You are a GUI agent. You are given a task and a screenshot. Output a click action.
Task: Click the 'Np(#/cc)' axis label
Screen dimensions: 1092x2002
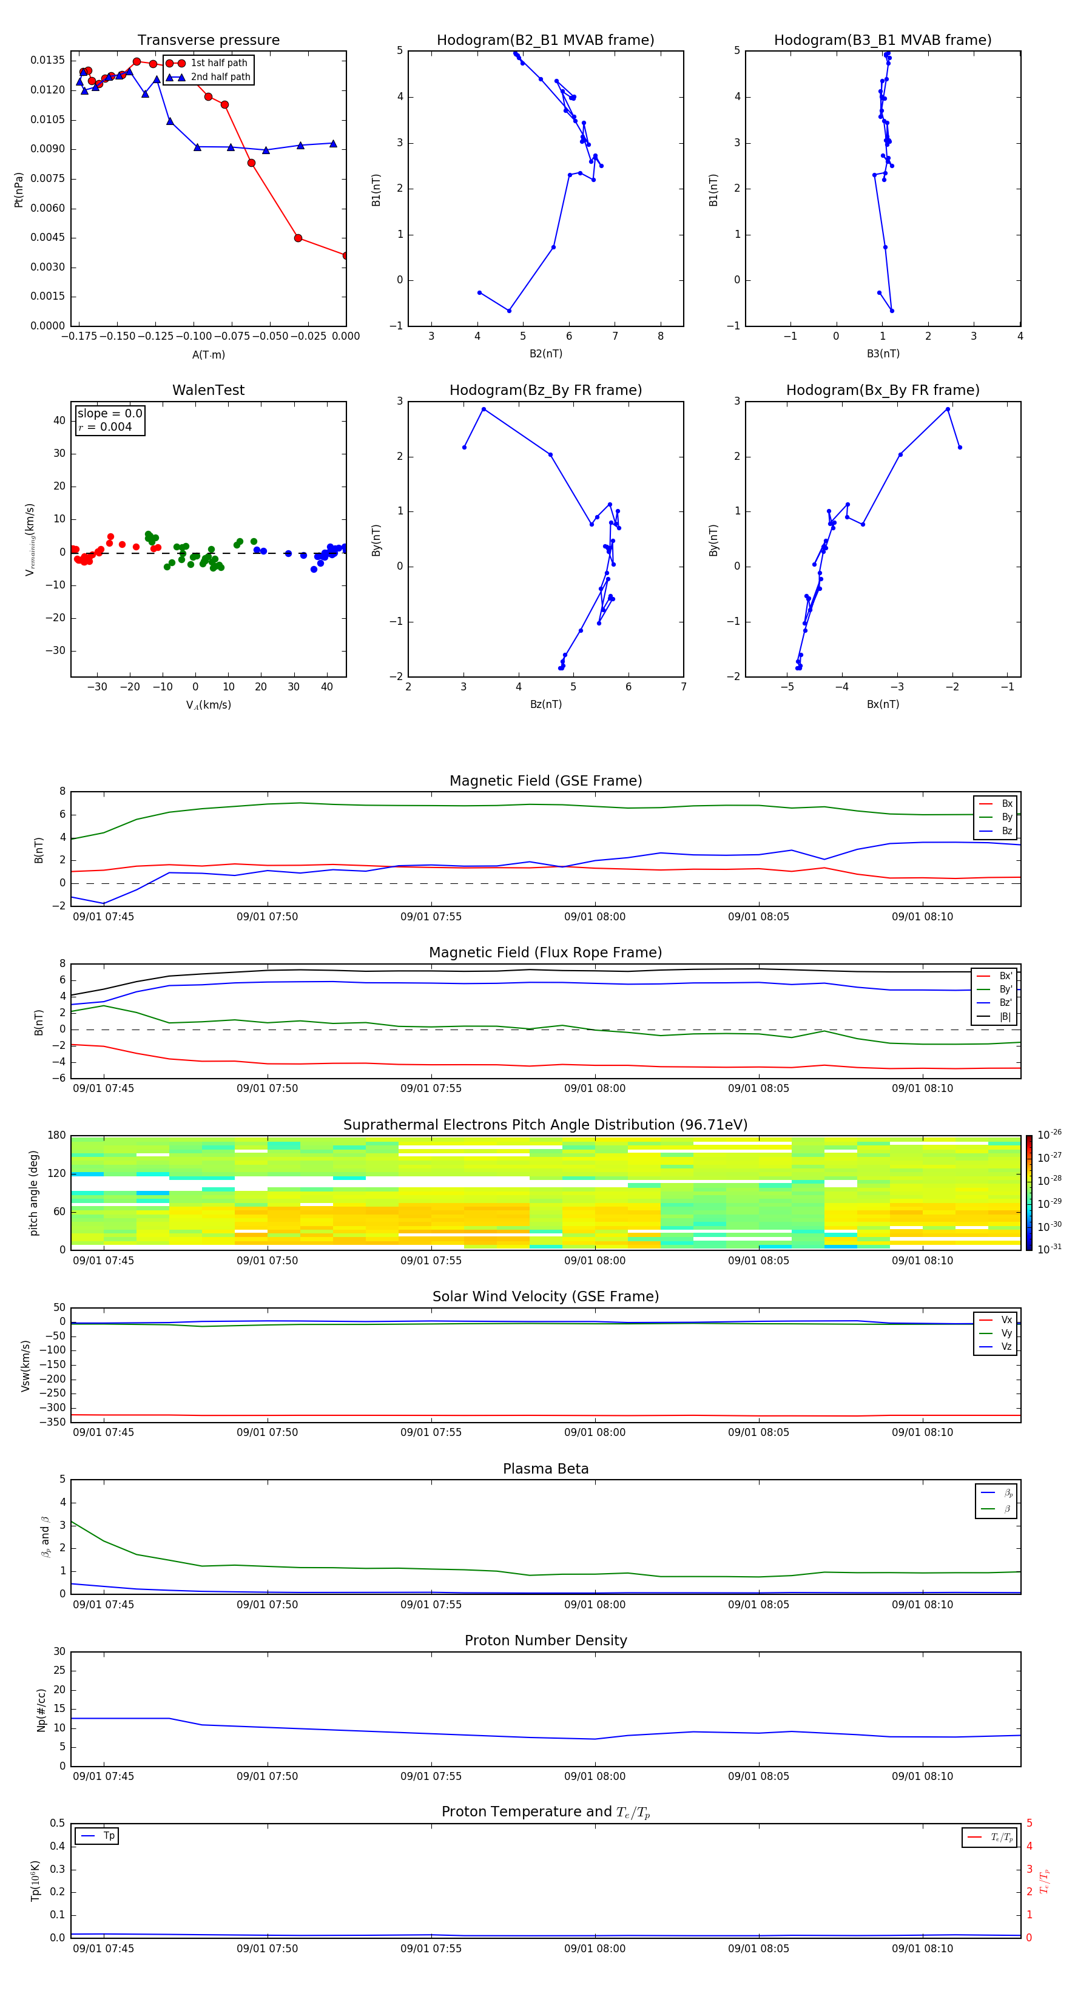(x=41, y=1711)
